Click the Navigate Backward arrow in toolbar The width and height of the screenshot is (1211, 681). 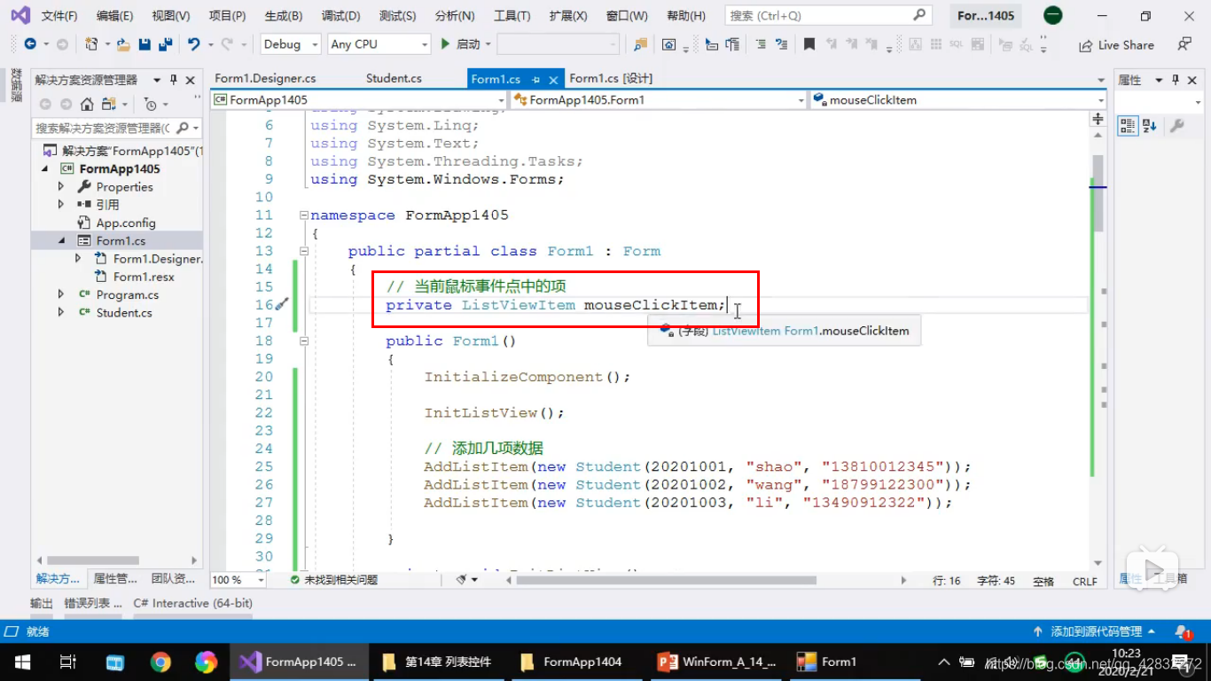(29, 44)
